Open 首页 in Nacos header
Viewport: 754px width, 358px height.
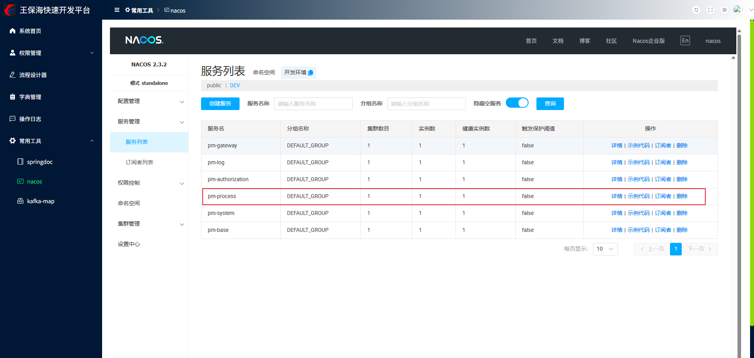tap(531, 41)
